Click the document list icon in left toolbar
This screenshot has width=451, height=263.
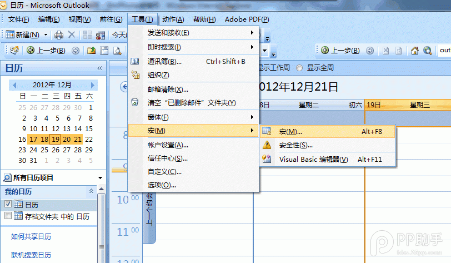point(104,51)
